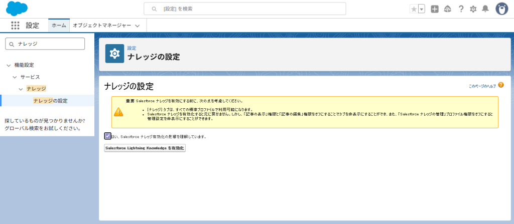514x224 pixels.
Task: Click the orange help icon beside このページのヘルプ
Action: (500, 86)
